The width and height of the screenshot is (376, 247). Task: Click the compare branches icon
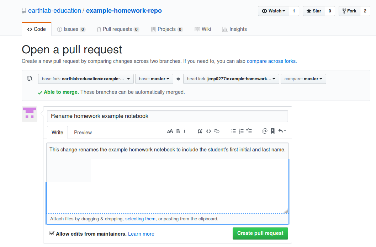(x=30, y=79)
